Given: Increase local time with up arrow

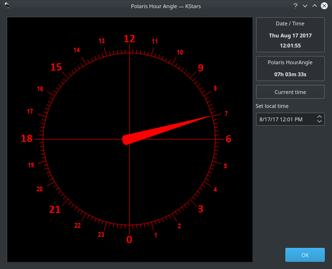Looking at the screenshot, I should 320,117.
